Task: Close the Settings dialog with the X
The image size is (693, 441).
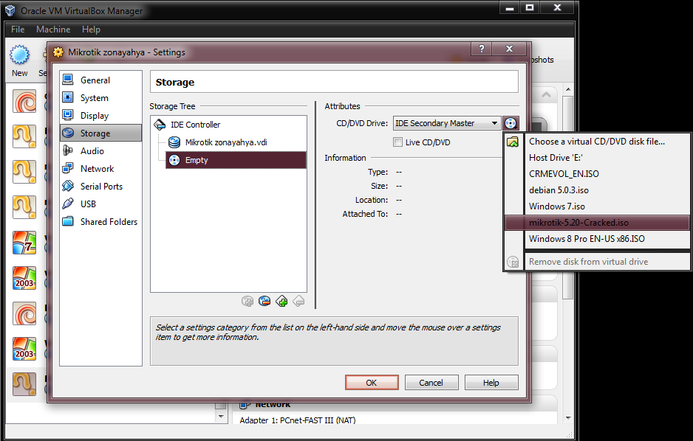Action: click(x=509, y=49)
